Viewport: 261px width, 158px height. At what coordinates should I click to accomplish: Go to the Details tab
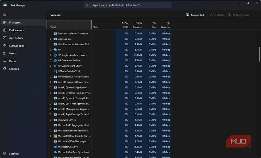(23, 61)
